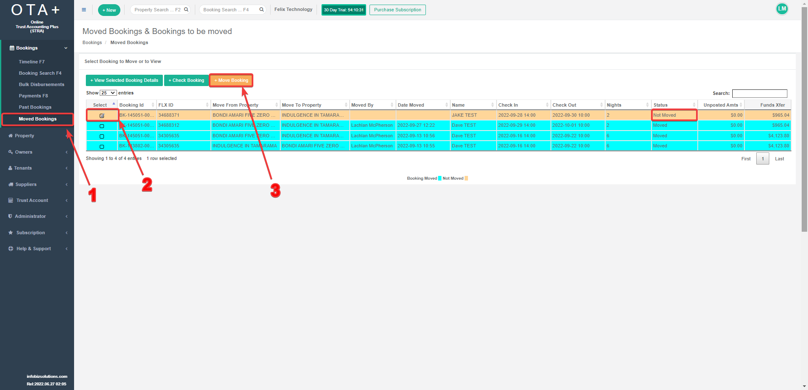Open Timeline F7 in sidebar

pos(32,62)
